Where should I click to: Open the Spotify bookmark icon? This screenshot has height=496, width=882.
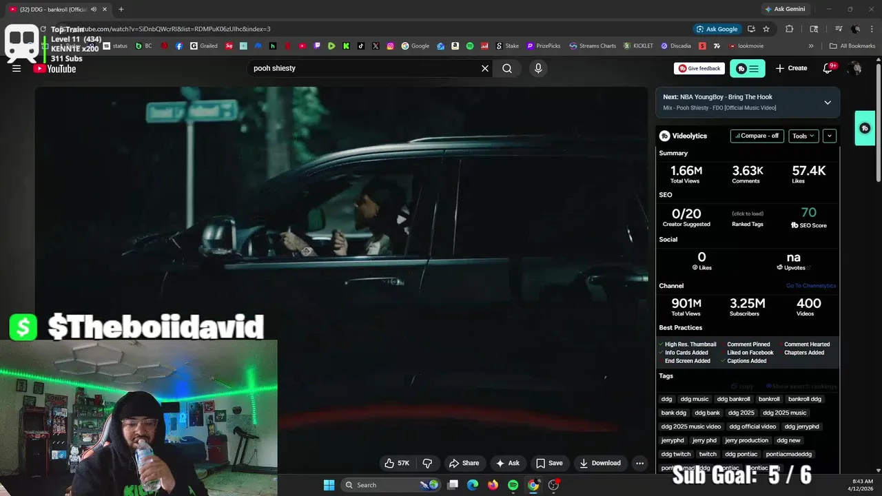point(470,46)
